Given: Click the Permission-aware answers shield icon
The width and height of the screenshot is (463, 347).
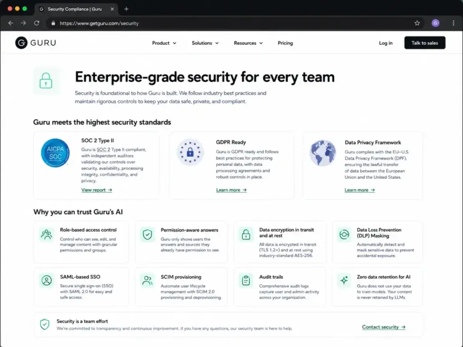Looking at the screenshot, I should coord(147,234).
